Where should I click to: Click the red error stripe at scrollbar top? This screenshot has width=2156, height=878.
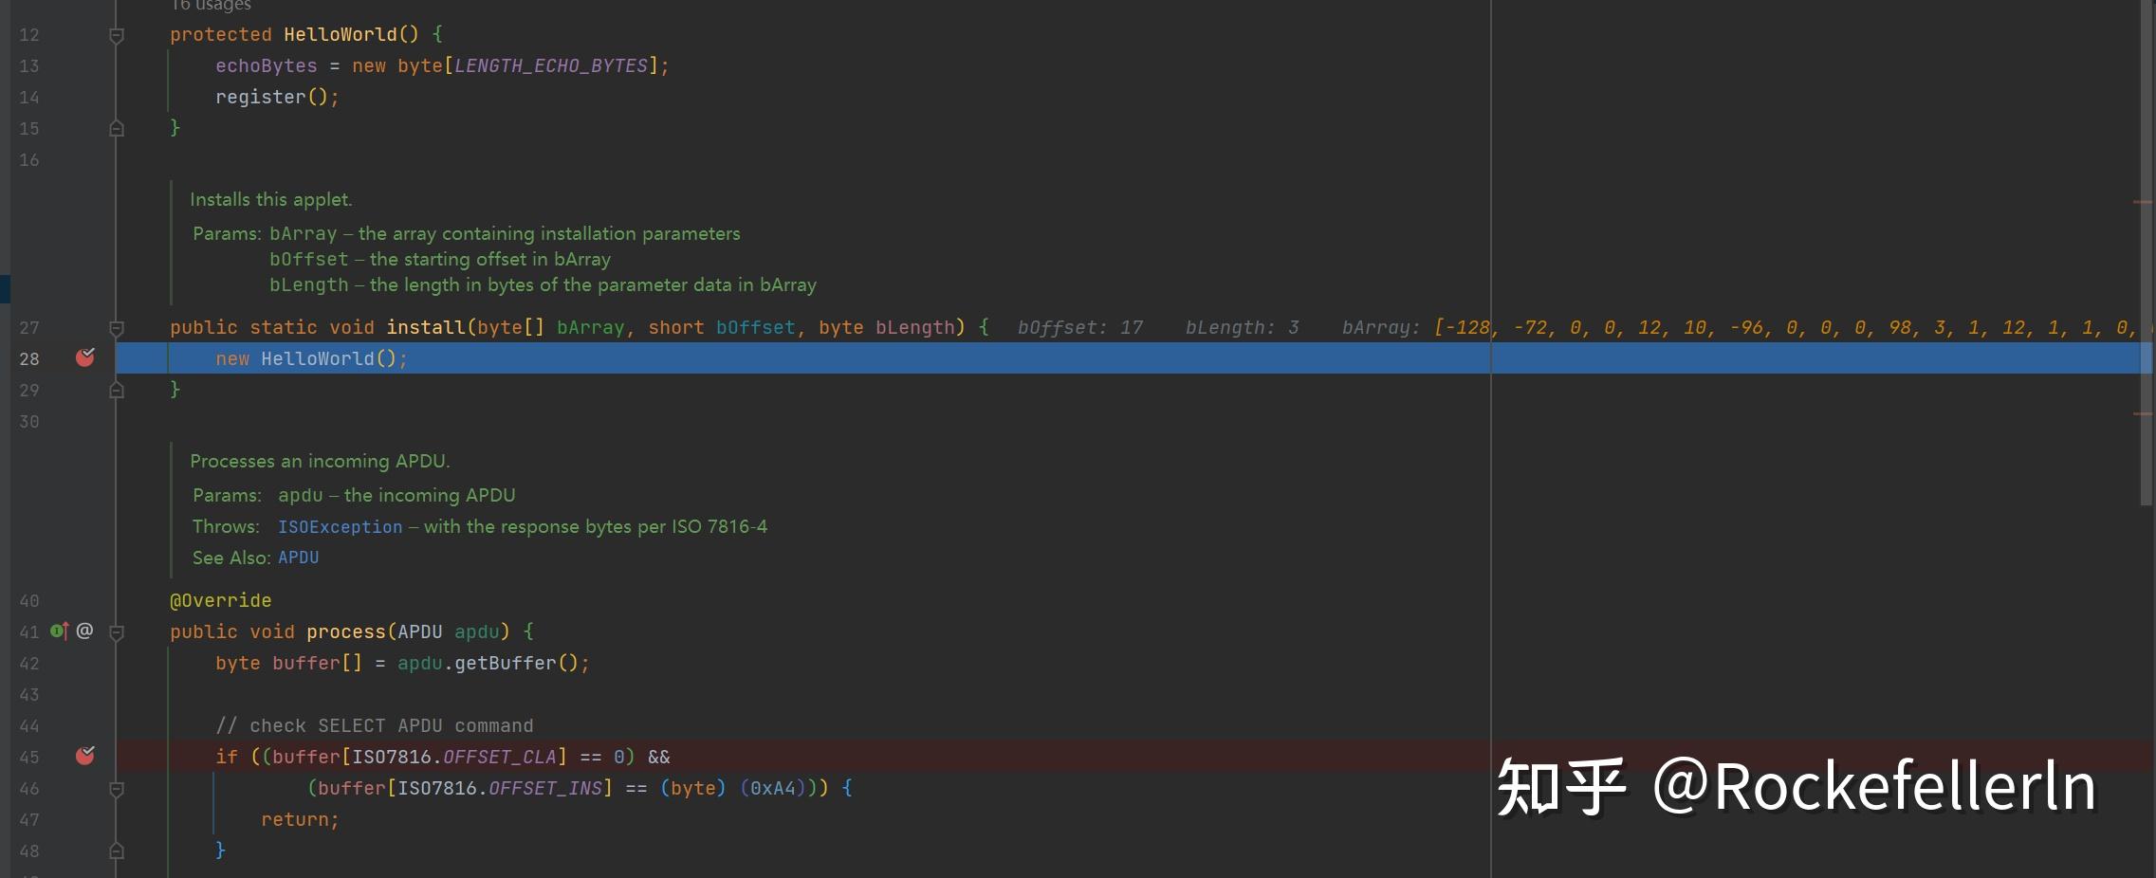tap(2143, 201)
